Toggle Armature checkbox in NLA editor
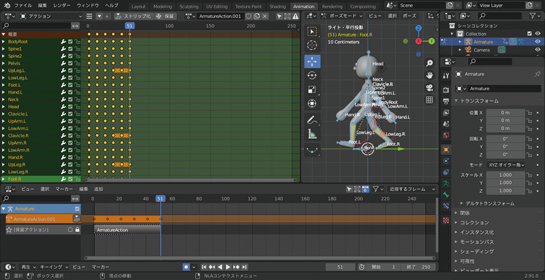 77,209
